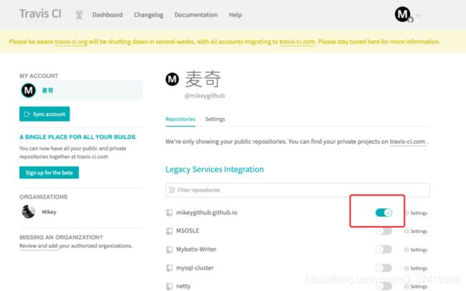Open the Dashboard menu item
The width and height of the screenshot is (466, 291).
108,15
